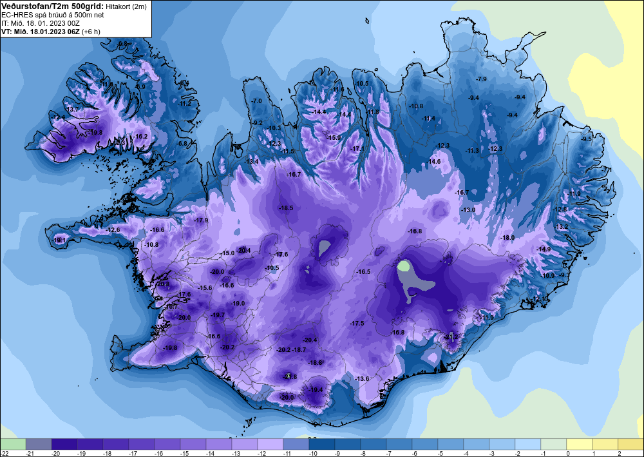Click the legend swatch for -16 to -15
Image resolution: width=644 pixels, height=457 pixels.
click(x=167, y=444)
